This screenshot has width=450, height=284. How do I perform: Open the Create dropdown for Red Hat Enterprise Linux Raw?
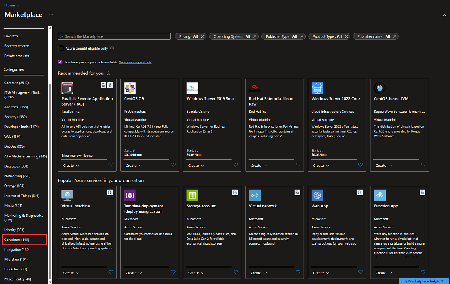pyautogui.click(x=258, y=165)
